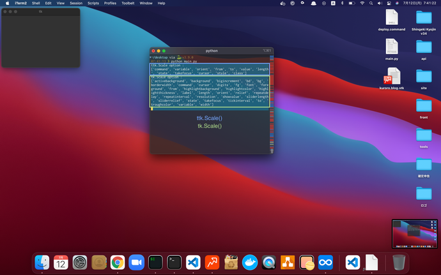Open the Toolbelt menu
Screen dimensions: 441x275
(x=128, y=3)
